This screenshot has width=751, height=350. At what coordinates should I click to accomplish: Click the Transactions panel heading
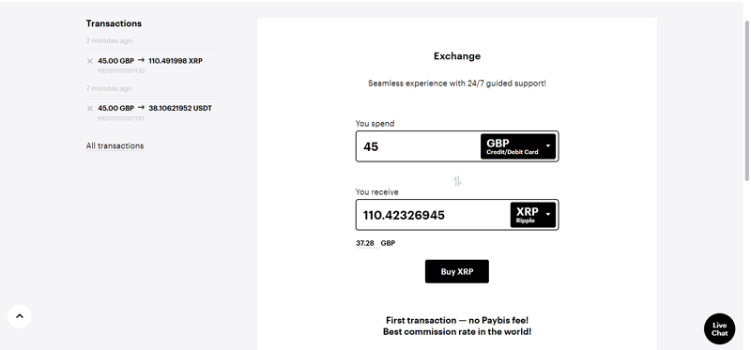point(114,23)
